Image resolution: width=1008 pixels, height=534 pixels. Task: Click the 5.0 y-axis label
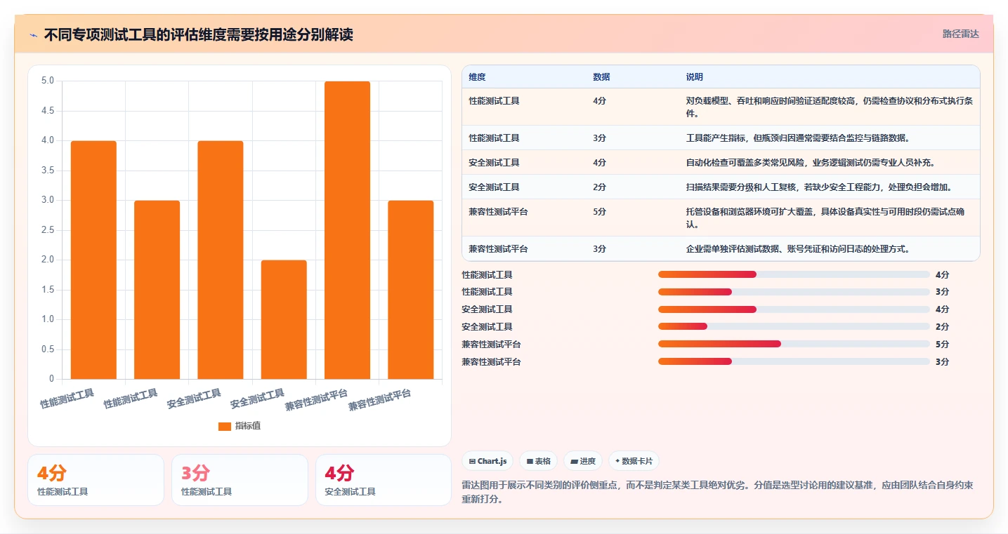[48, 81]
